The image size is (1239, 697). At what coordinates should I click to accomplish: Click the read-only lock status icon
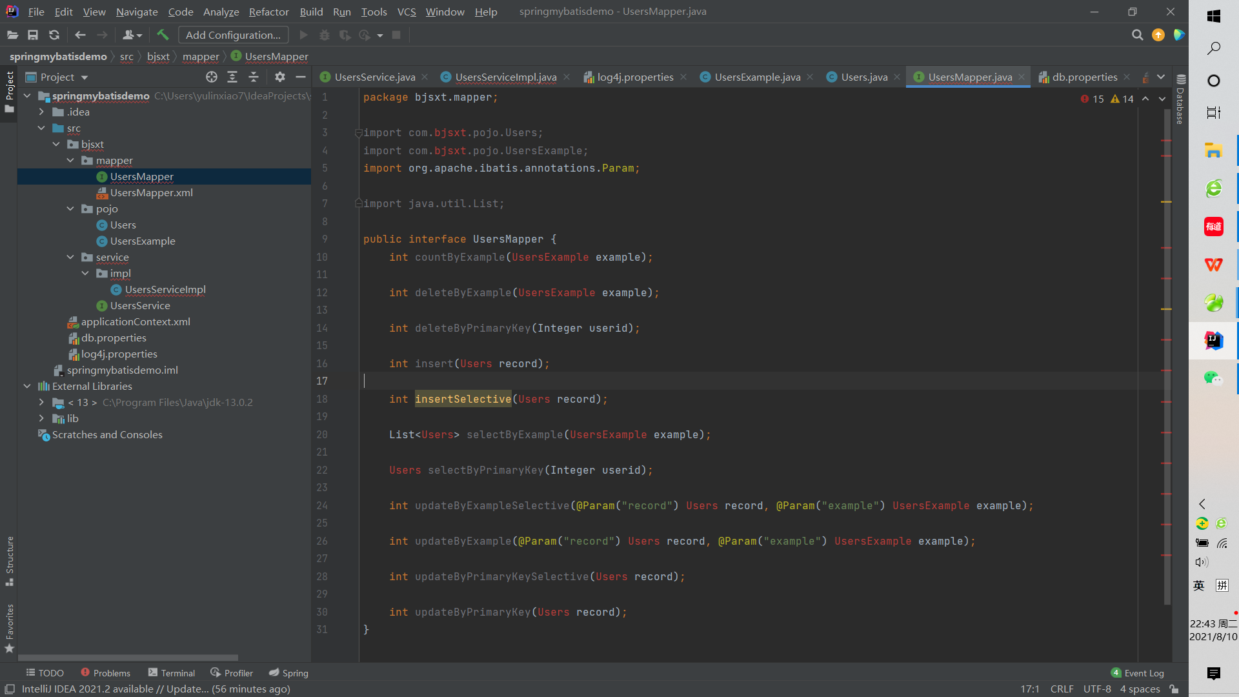pos(1174,689)
